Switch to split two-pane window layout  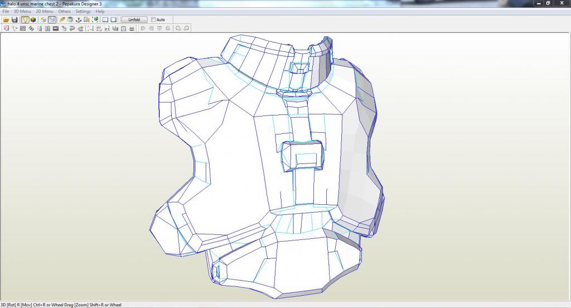105,20
